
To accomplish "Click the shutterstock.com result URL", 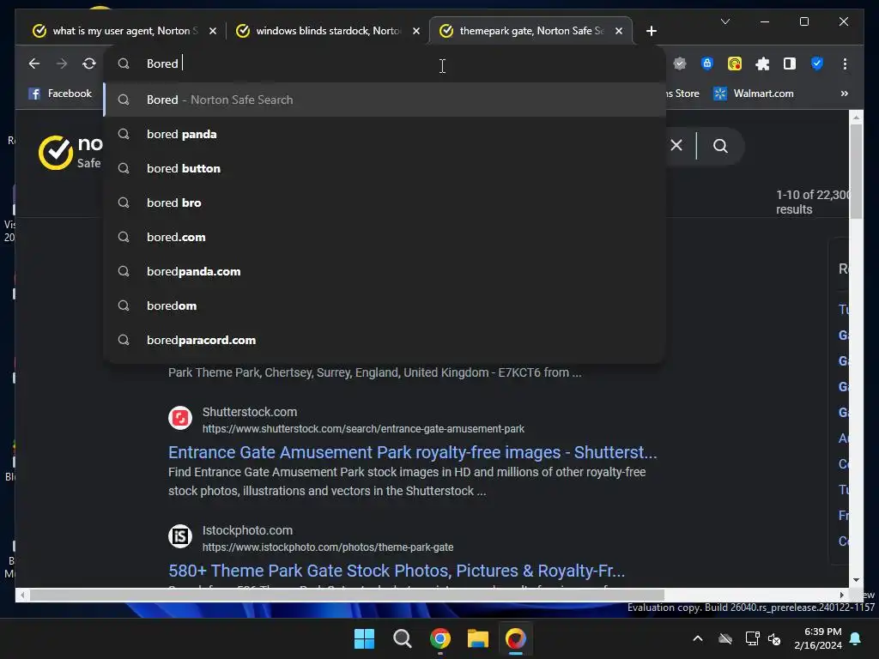I will click(x=363, y=429).
